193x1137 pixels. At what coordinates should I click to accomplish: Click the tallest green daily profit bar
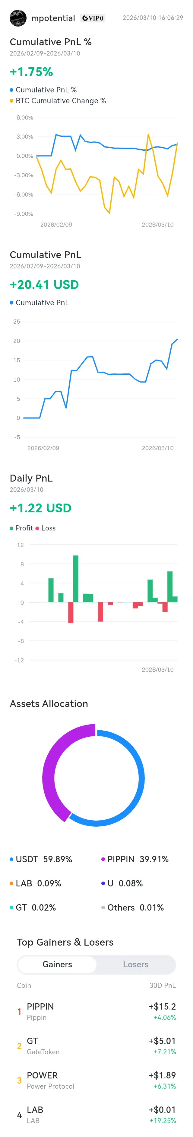tap(76, 579)
